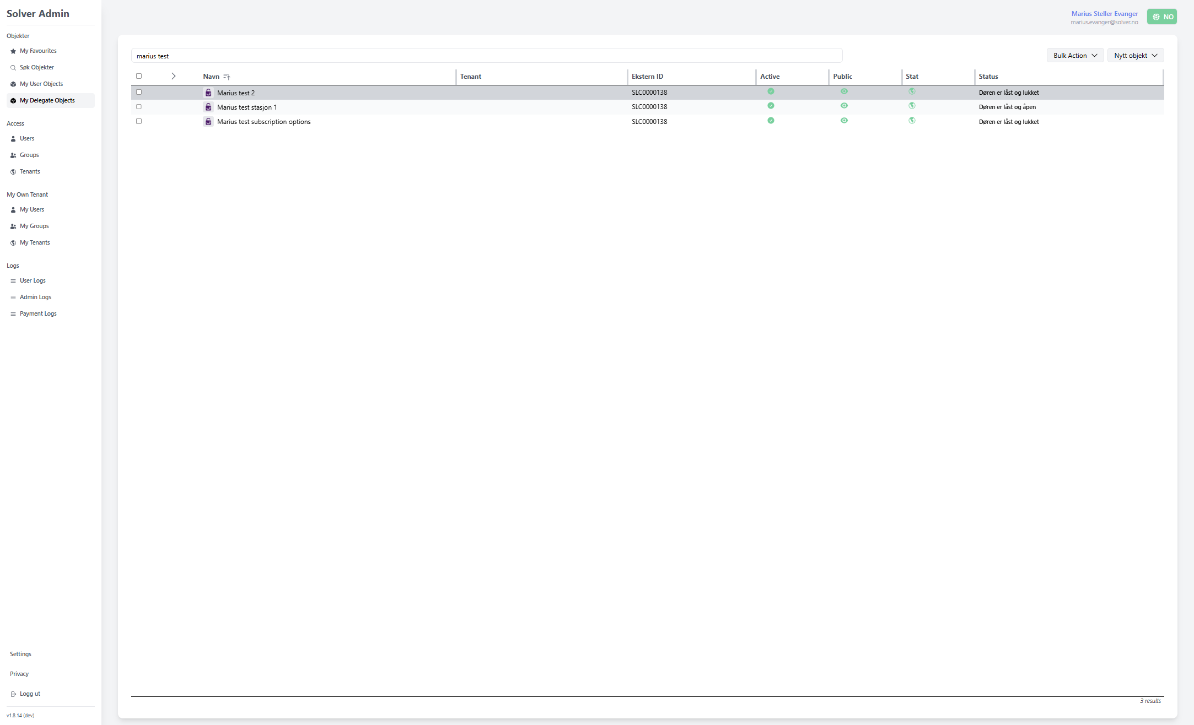Click lock icon for Marius test subscription options

click(208, 121)
